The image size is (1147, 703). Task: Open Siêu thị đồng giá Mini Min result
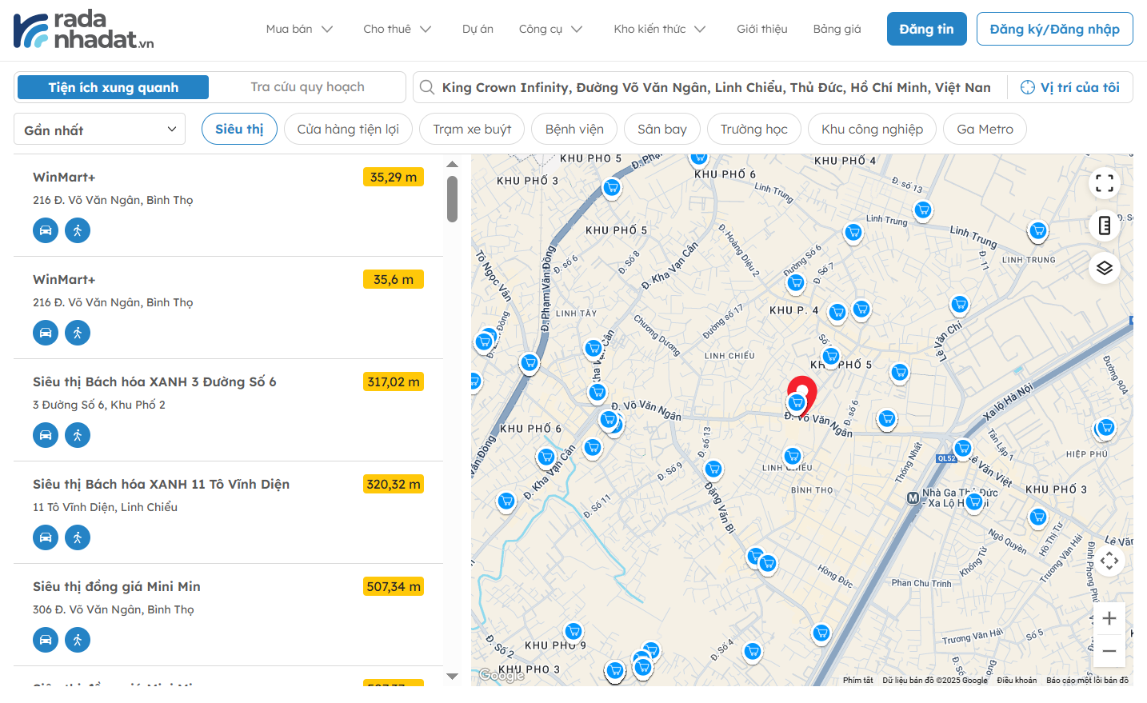(x=117, y=587)
